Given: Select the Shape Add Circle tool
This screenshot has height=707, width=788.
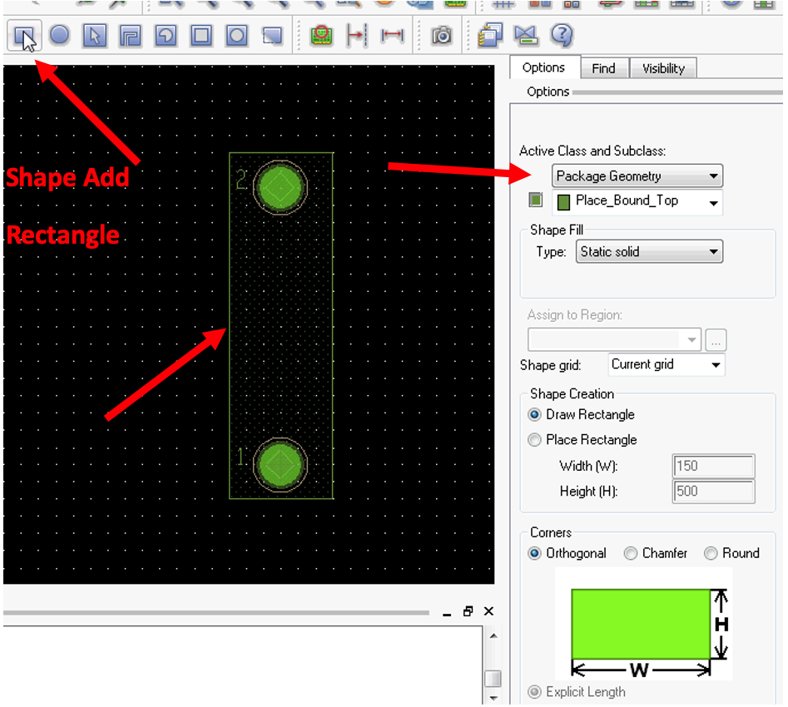Looking at the screenshot, I should pos(59,36).
